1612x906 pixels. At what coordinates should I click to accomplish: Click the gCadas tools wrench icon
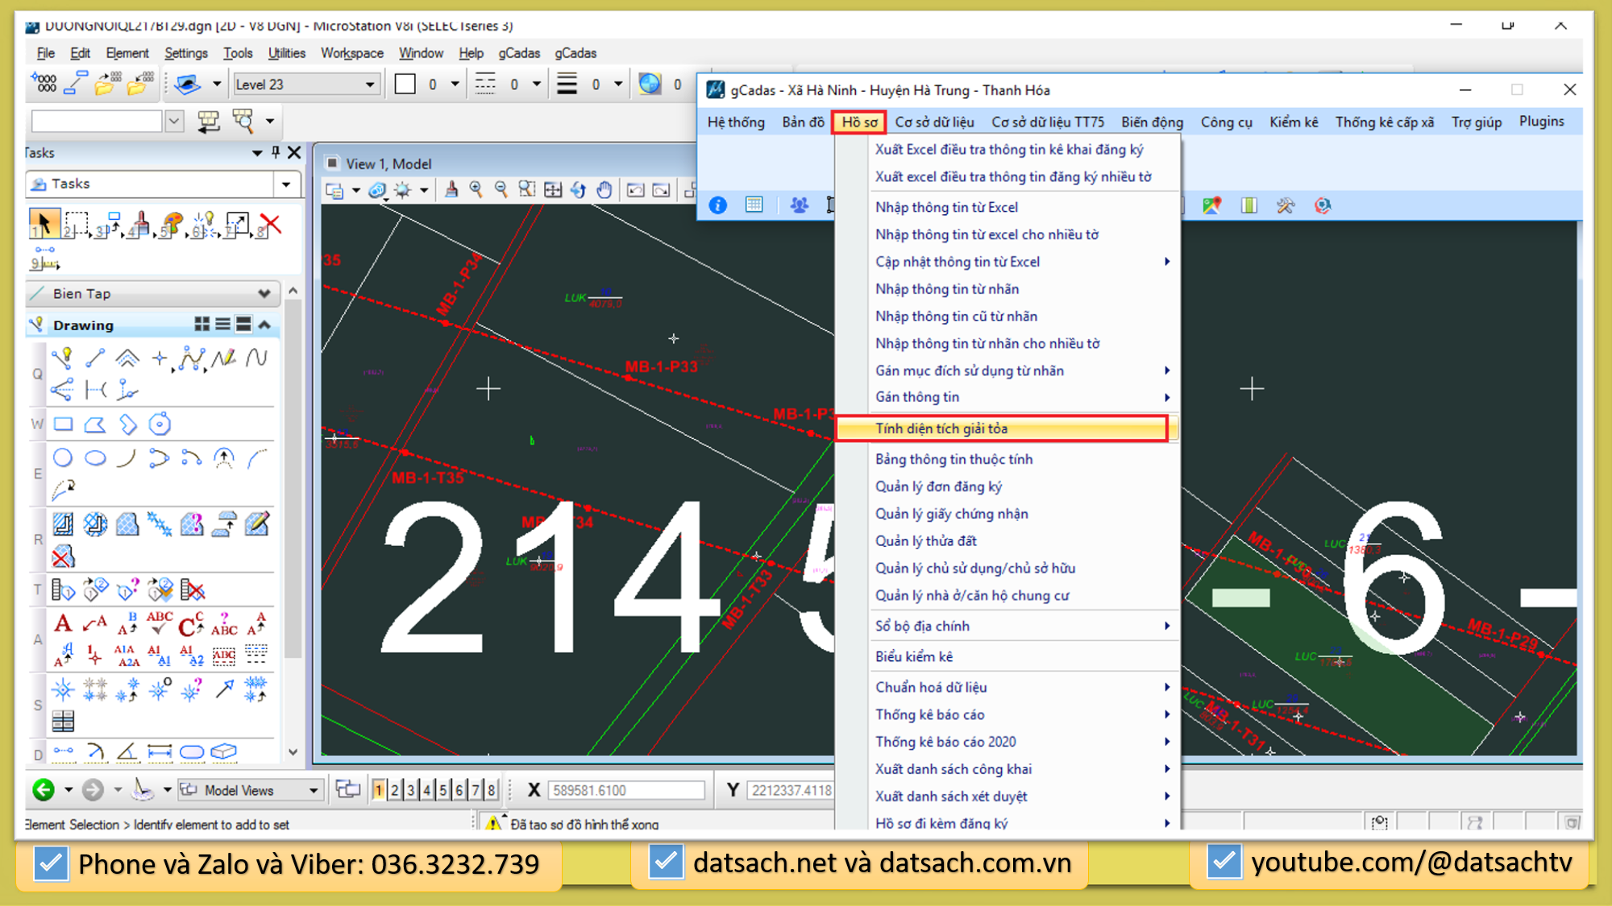point(1285,205)
